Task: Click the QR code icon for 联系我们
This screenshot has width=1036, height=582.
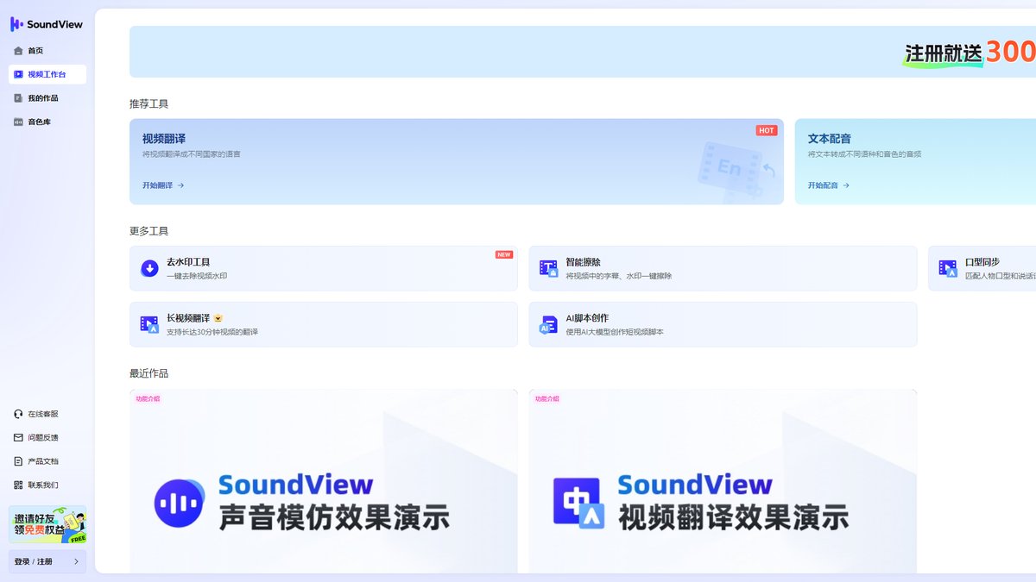Action: pyautogui.click(x=19, y=485)
